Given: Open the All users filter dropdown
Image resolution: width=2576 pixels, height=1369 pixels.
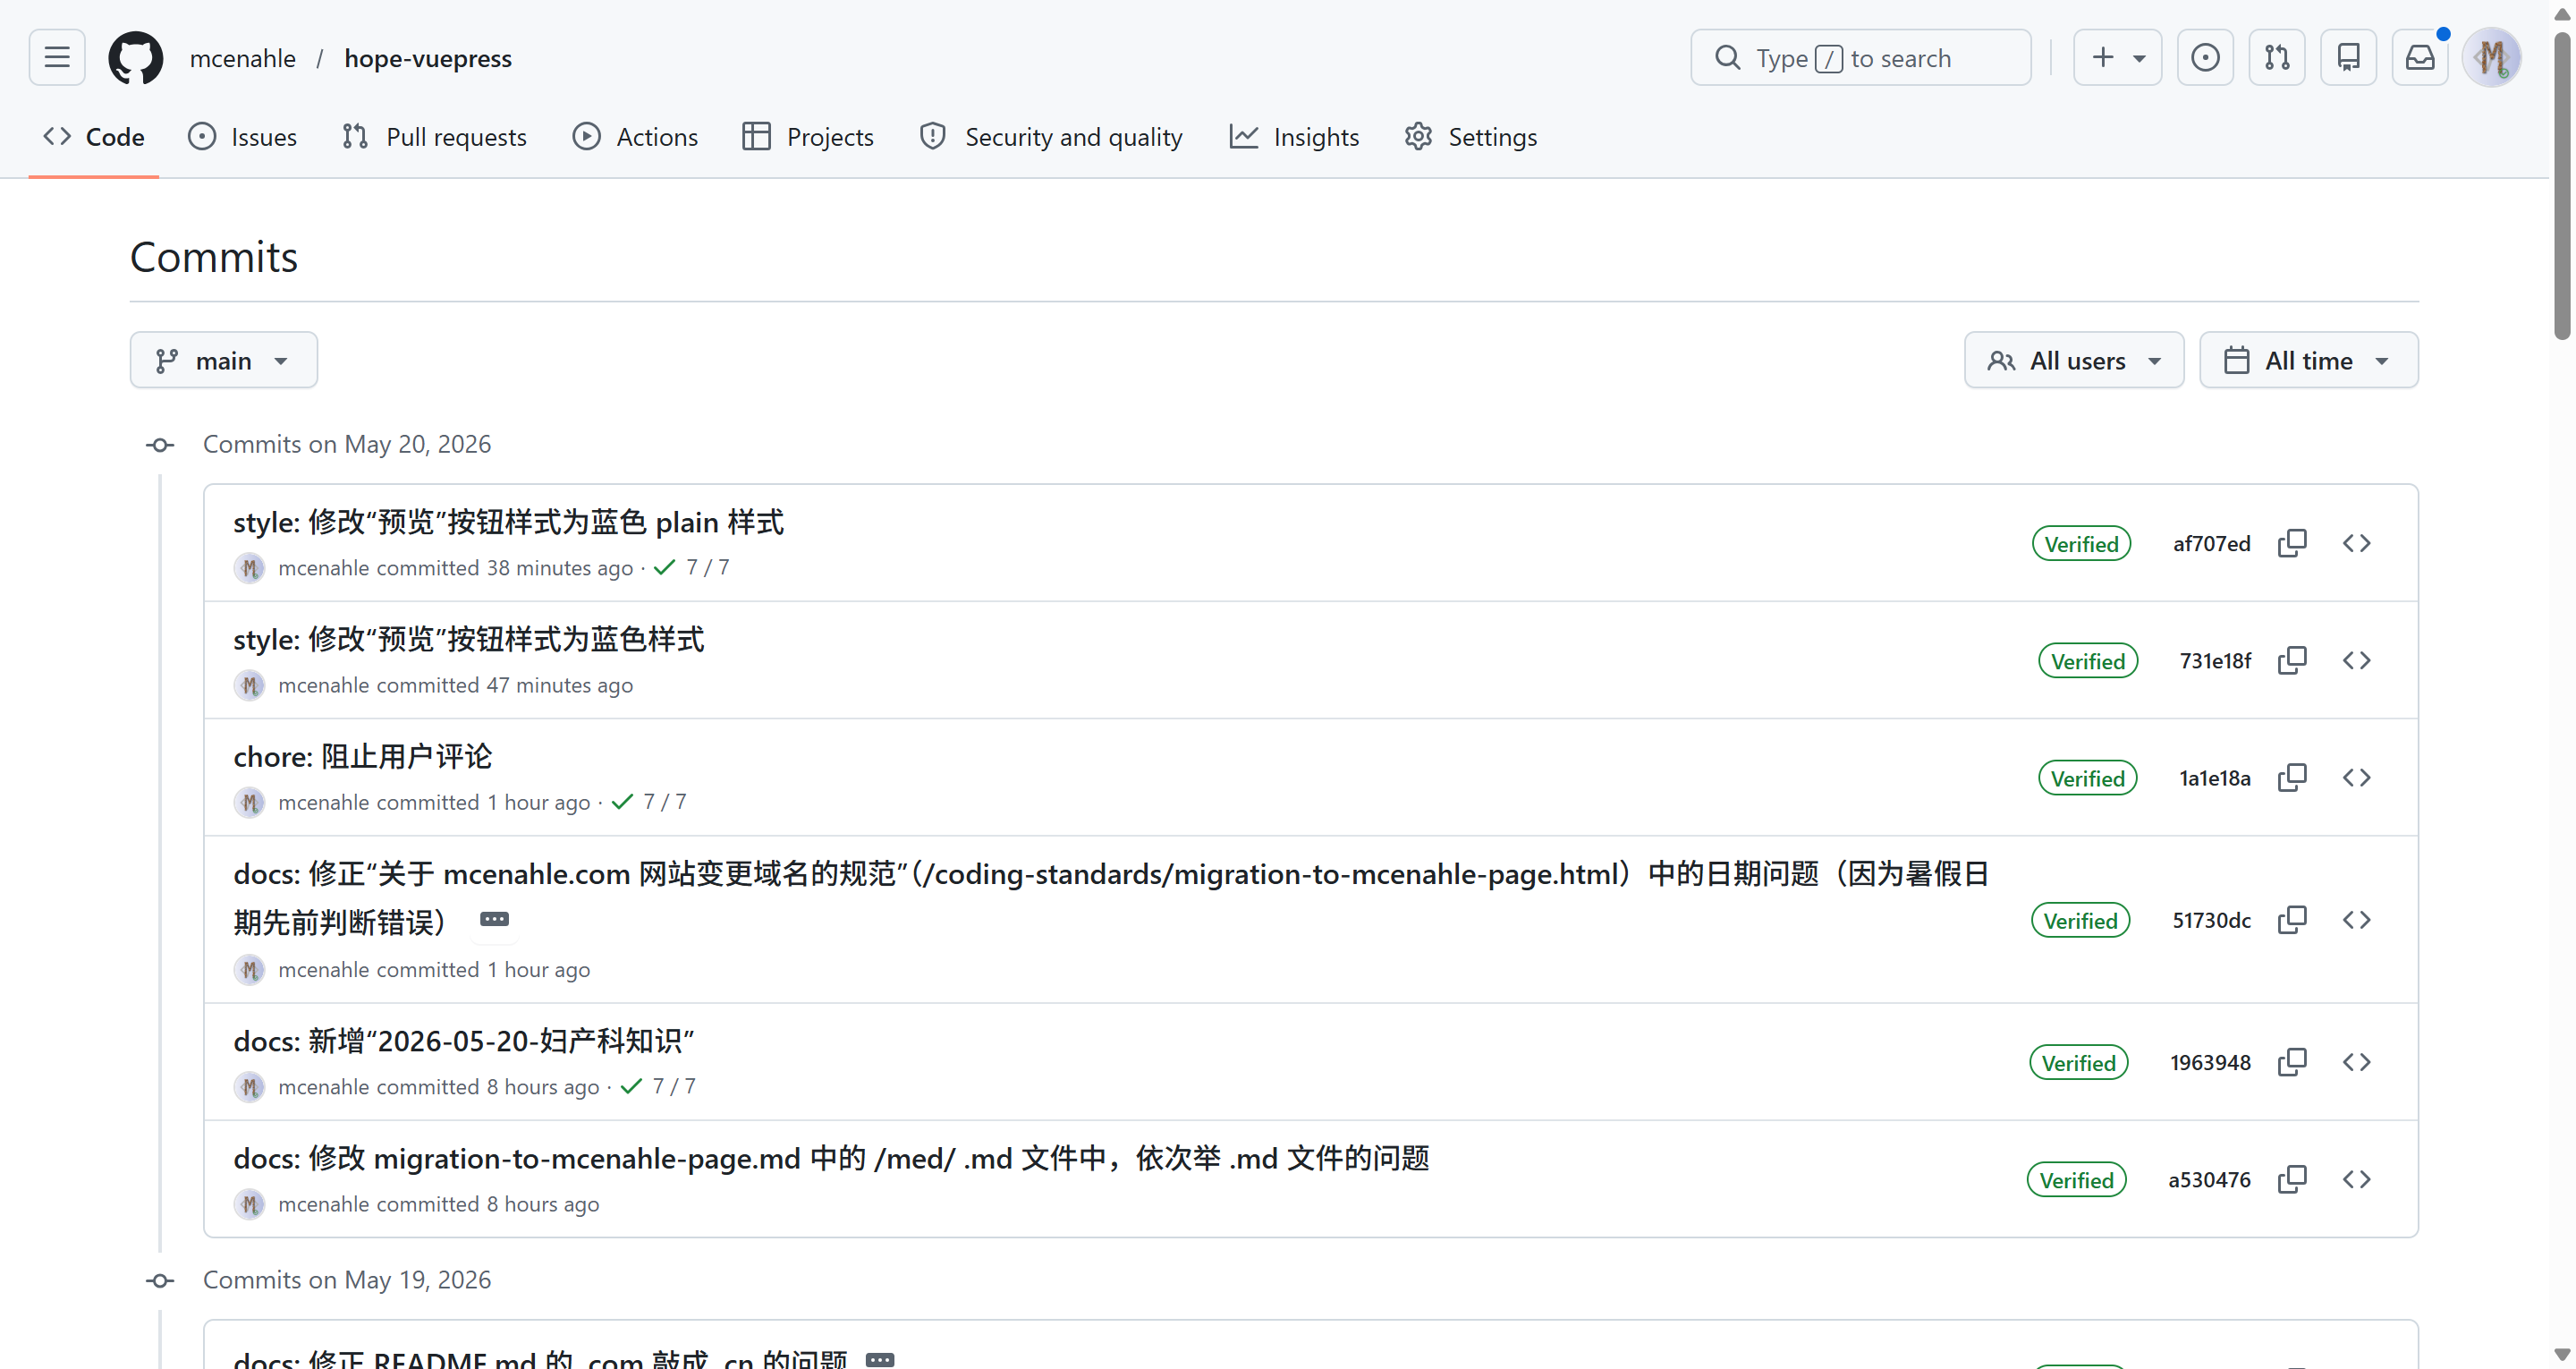Looking at the screenshot, I should pos(2074,361).
